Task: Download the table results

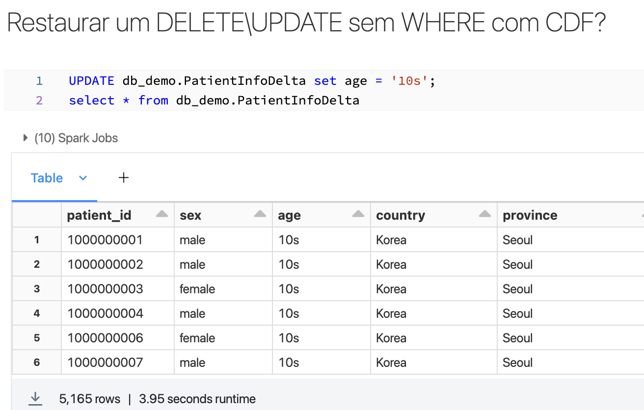Action: [x=35, y=399]
